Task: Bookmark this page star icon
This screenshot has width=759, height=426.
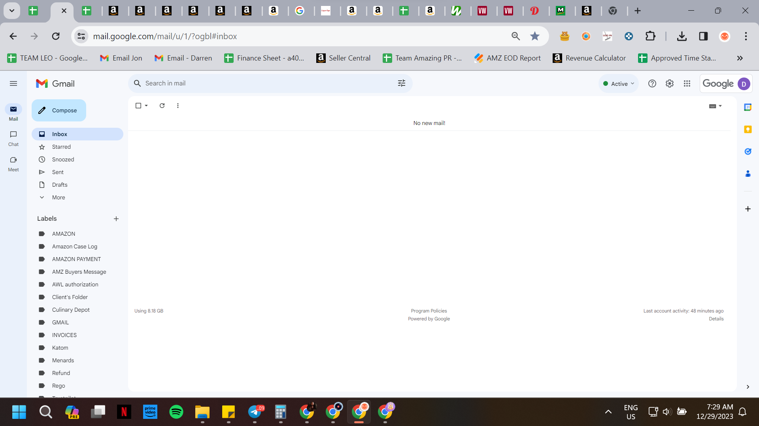Action: pyautogui.click(x=535, y=36)
